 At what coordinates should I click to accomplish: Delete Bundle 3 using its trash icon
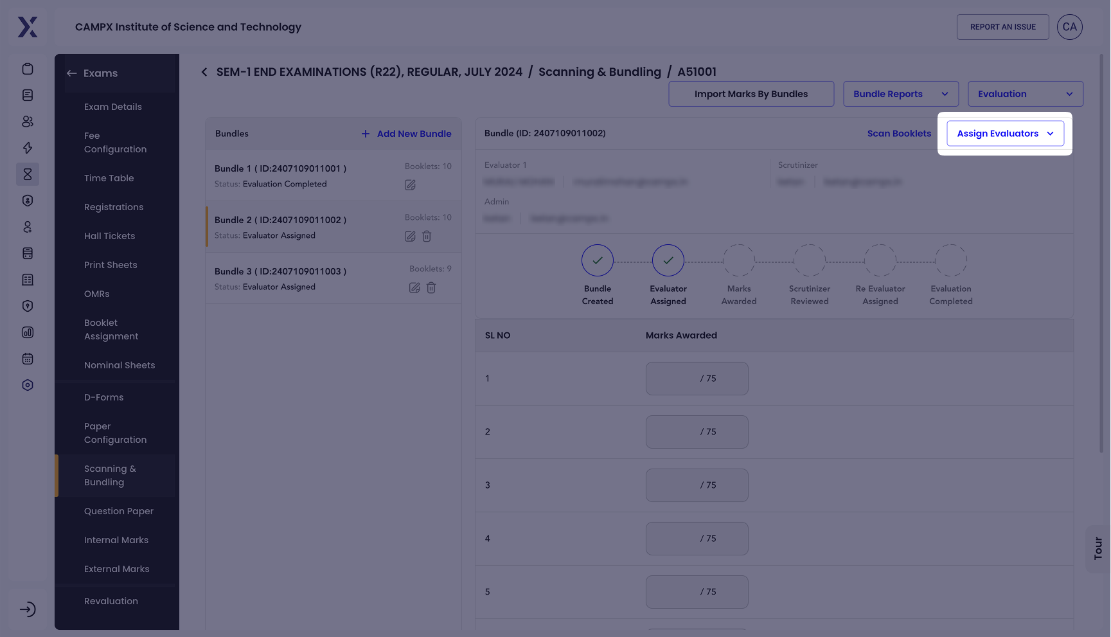click(431, 288)
